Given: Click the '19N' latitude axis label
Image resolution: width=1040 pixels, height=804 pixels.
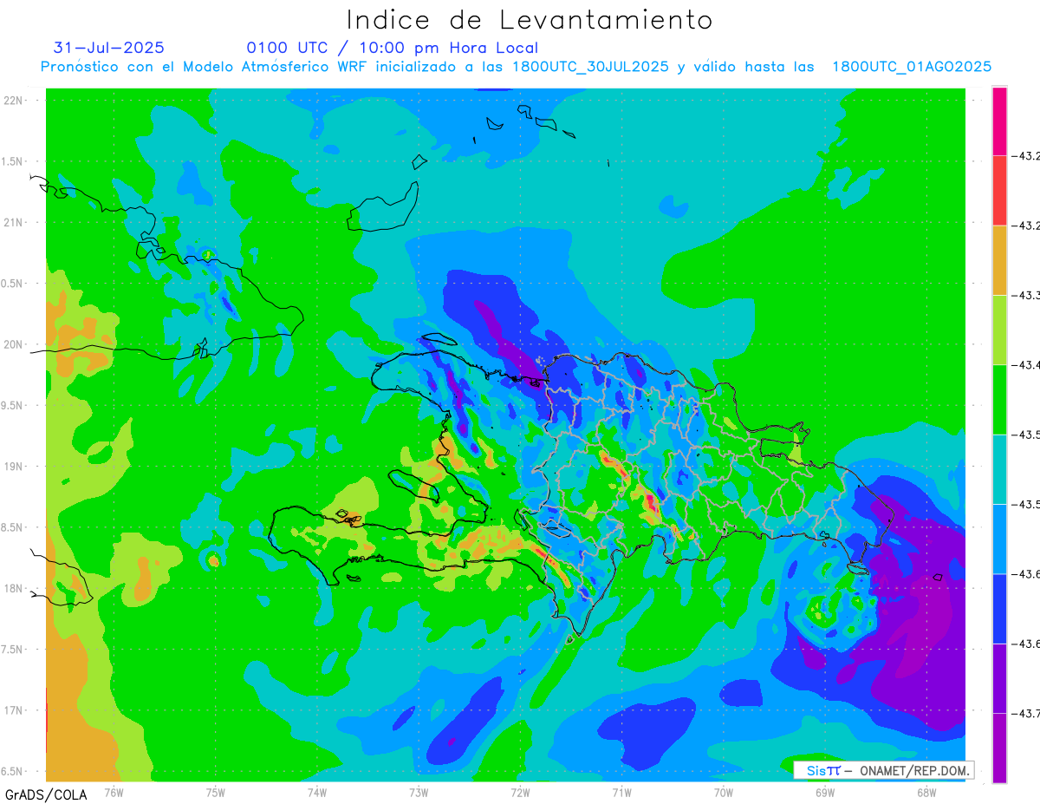Looking at the screenshot, I should tap(15, 467).
